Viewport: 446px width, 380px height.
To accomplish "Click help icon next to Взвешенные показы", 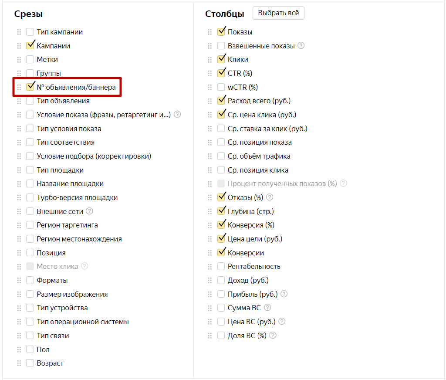I will 301,46.
